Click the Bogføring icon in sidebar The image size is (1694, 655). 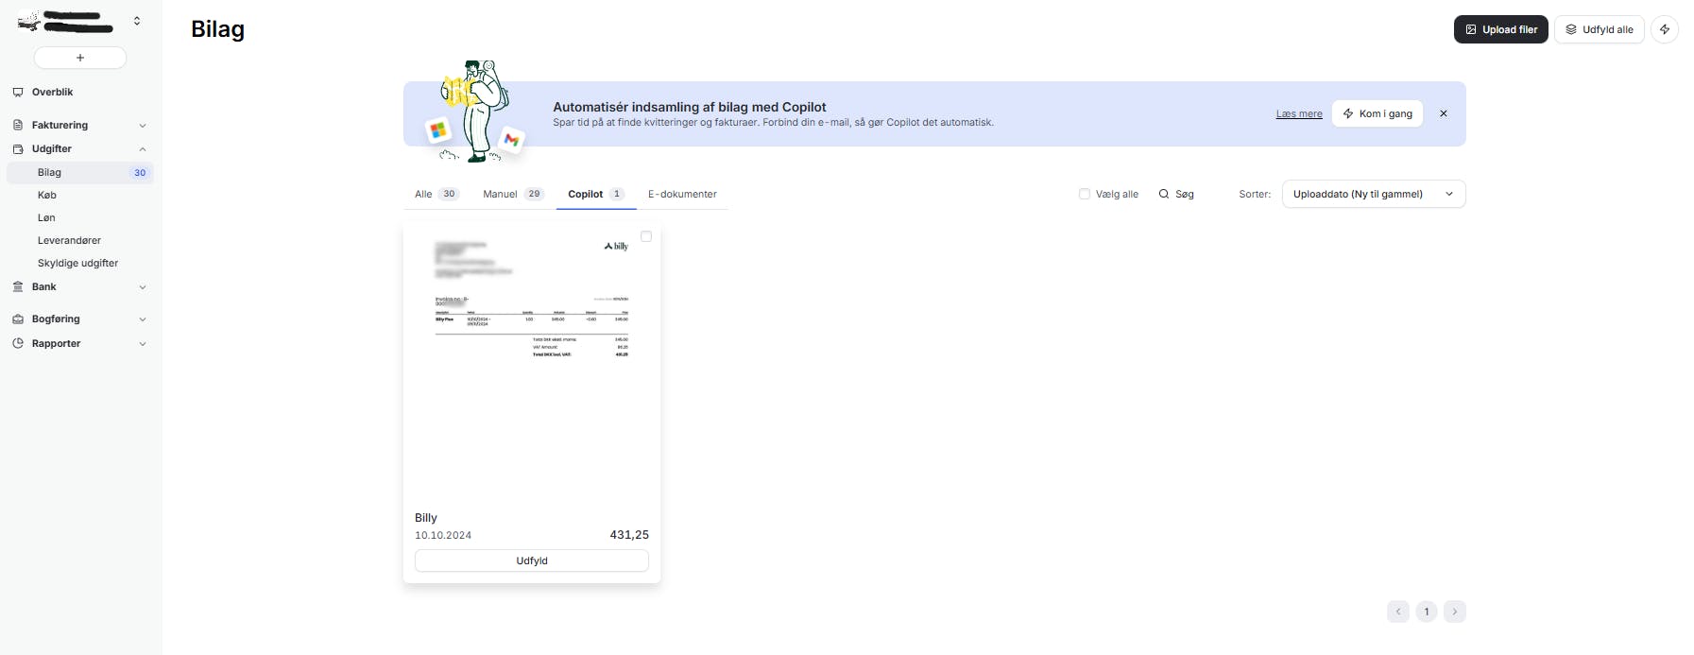(x=18, y=319)
